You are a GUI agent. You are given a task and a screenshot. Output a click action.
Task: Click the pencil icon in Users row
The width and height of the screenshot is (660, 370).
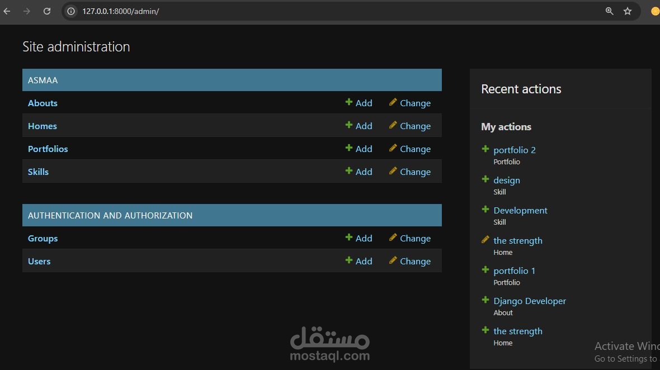(x=393, y=260)
